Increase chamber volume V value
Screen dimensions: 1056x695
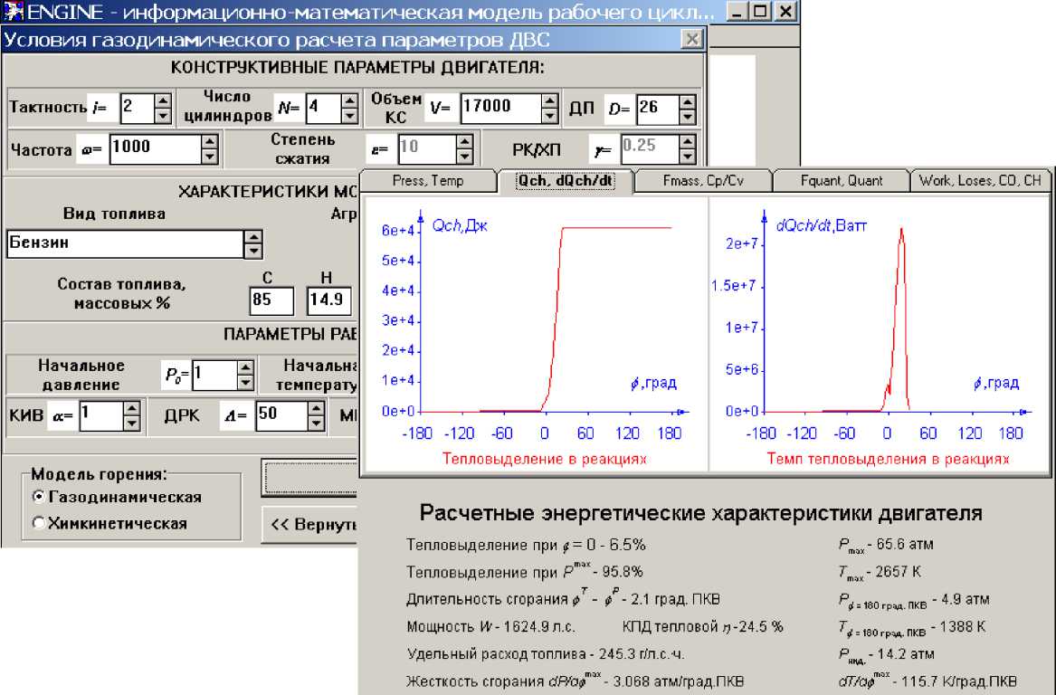coord(549,100)
